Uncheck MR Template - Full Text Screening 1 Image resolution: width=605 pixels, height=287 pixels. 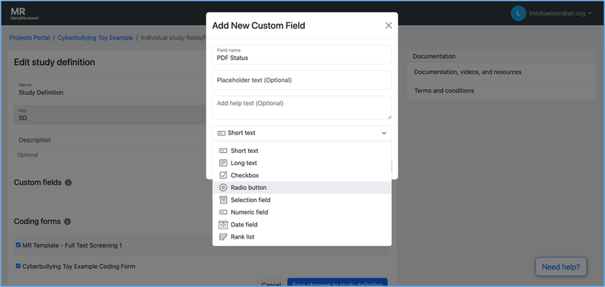pos(18,245)
